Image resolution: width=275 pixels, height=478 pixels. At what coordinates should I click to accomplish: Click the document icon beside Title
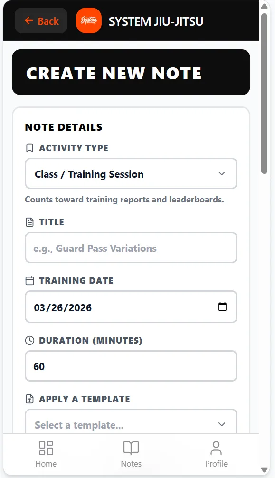29,222
